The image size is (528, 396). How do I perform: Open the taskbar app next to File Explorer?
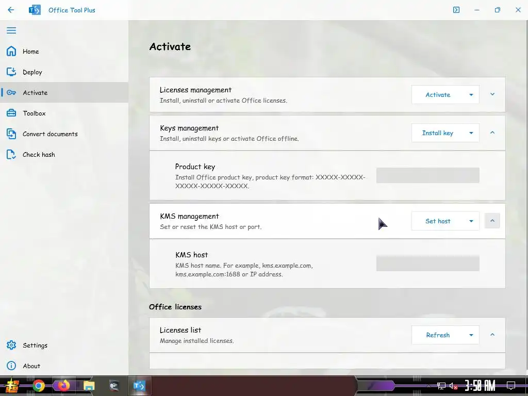[114, 386]
